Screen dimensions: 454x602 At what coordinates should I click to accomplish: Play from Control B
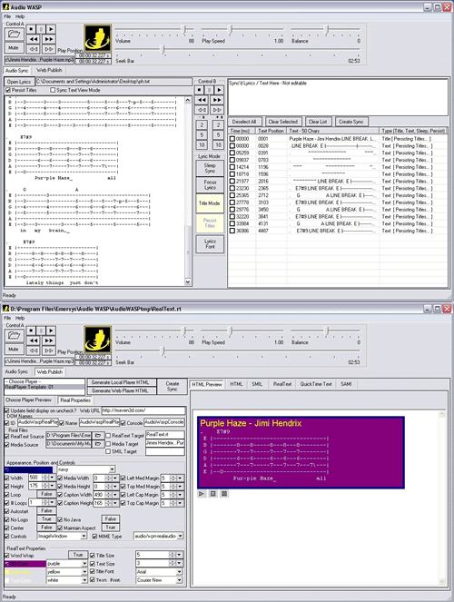coord(219,90)
